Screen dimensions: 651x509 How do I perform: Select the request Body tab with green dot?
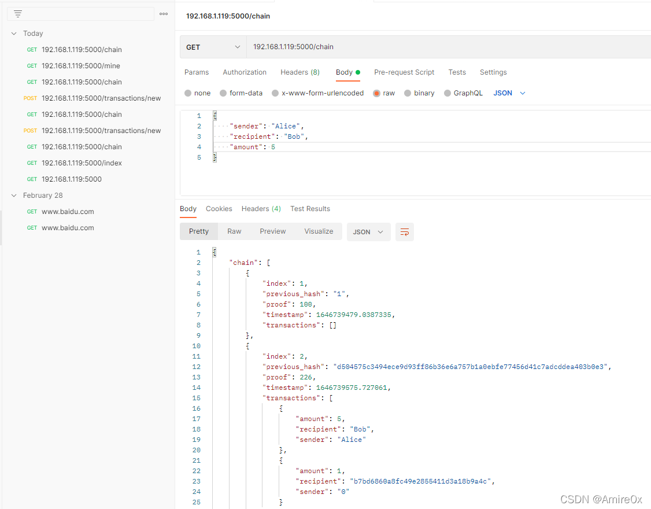click(x=348, y=72)
